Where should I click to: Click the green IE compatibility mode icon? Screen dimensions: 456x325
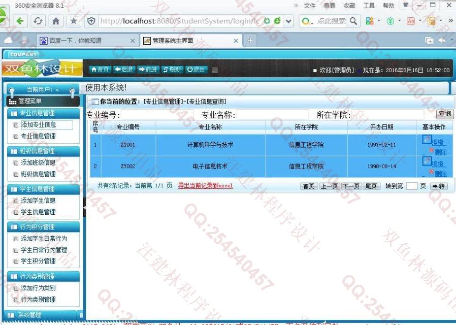[x=277, y=21]
